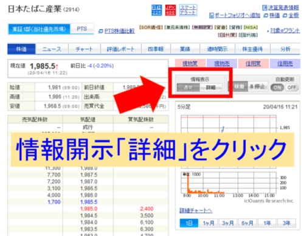Viewport: 304px width, 236px height.
Task: Click the 1,985.5 quote price in board
Action: coord(89,202)
